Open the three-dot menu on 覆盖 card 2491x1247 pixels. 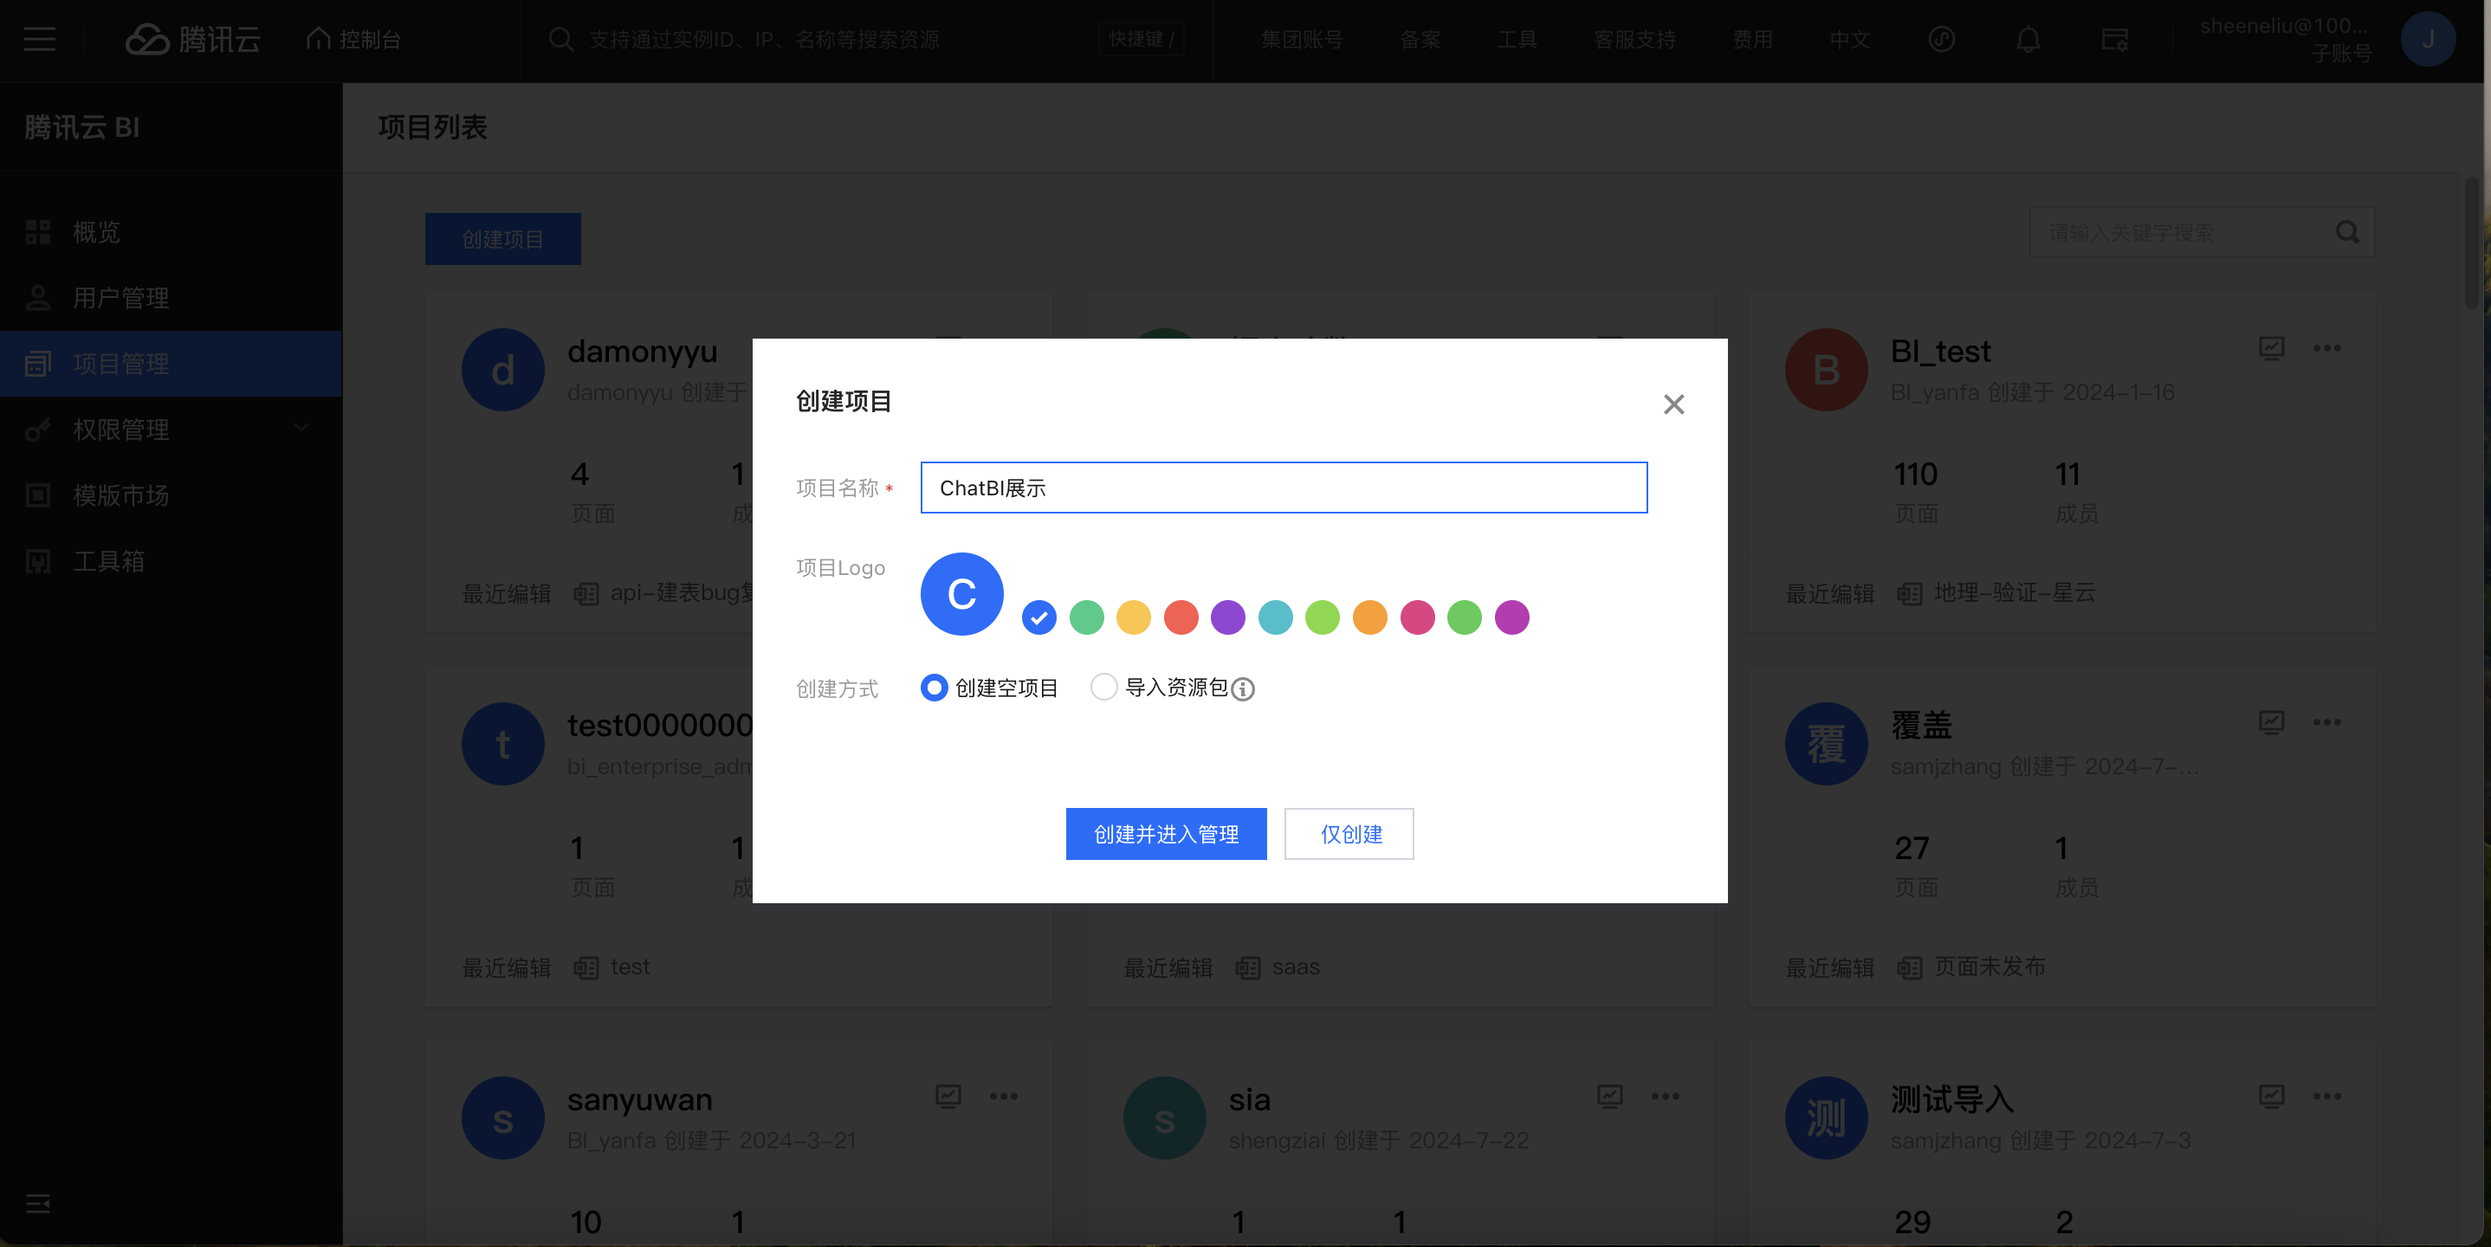[x=2326, y=722]
